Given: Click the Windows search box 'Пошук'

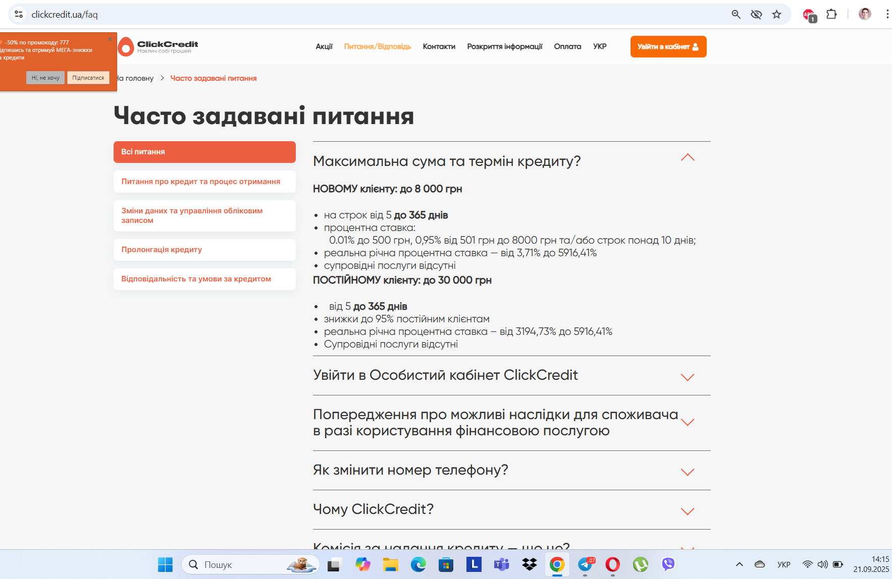Looking at the screenshot, I should click(250, 564).
